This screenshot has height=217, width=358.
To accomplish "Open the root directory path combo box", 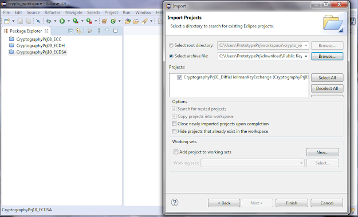I will [263, 45].
